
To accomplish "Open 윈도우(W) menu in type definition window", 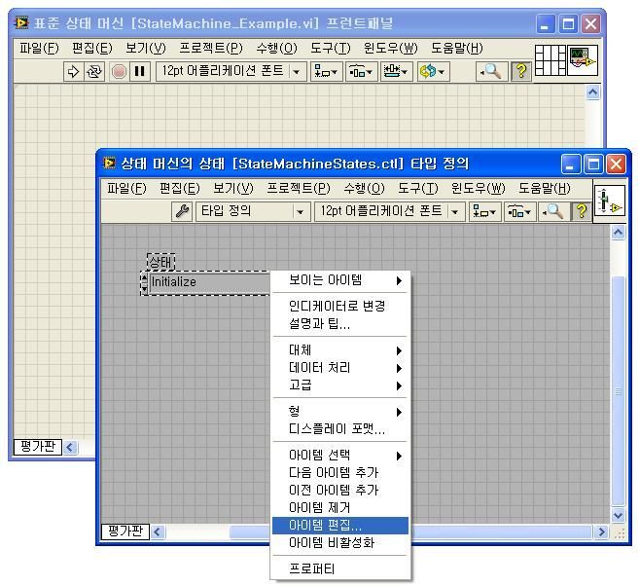I will [x=478, y=188].
